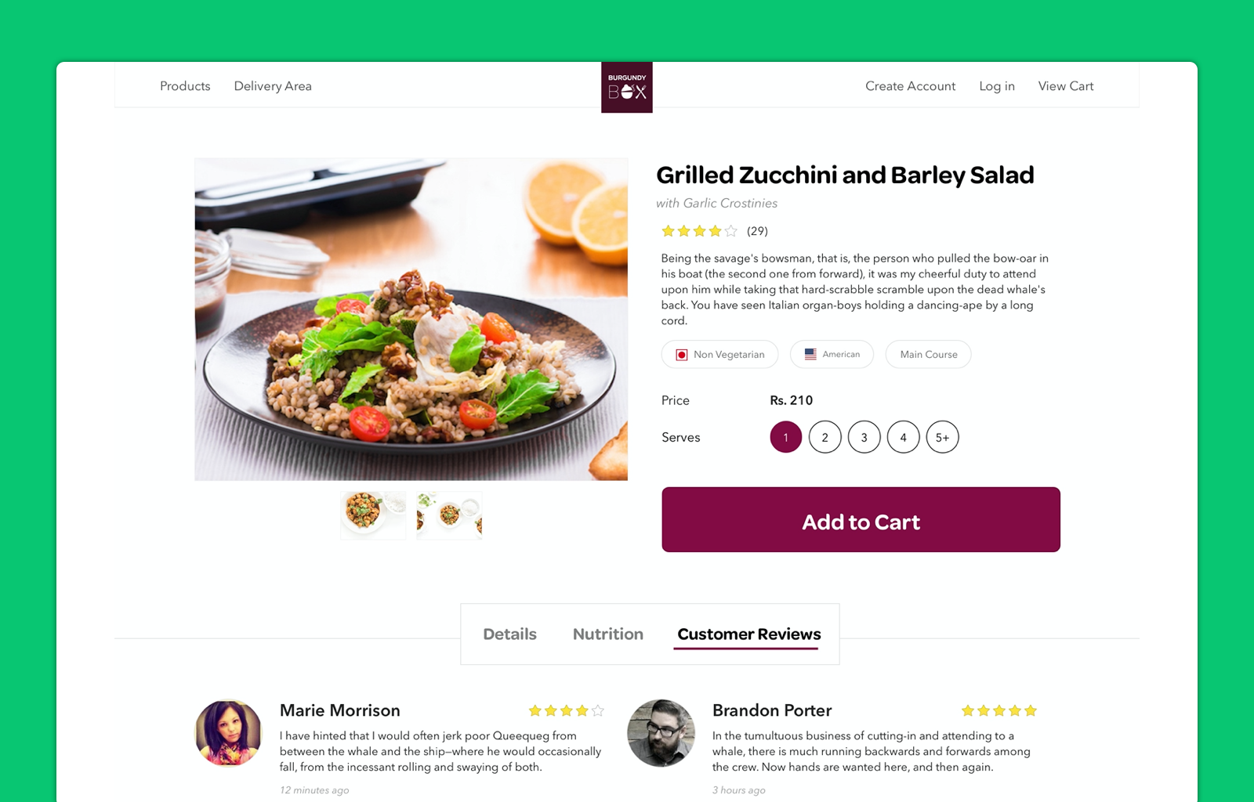Choose serves 4 option
This screenshot has height=802, width=1254.
click(903, 437)
